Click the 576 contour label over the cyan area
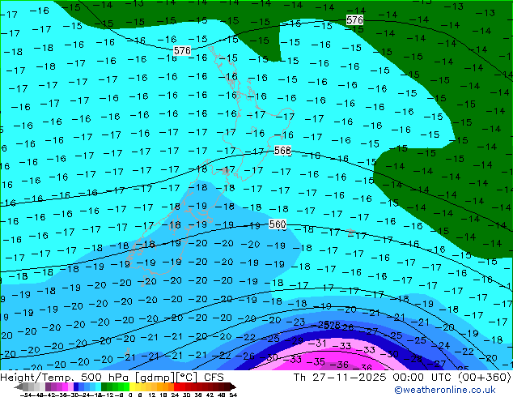 pos(182,50)
